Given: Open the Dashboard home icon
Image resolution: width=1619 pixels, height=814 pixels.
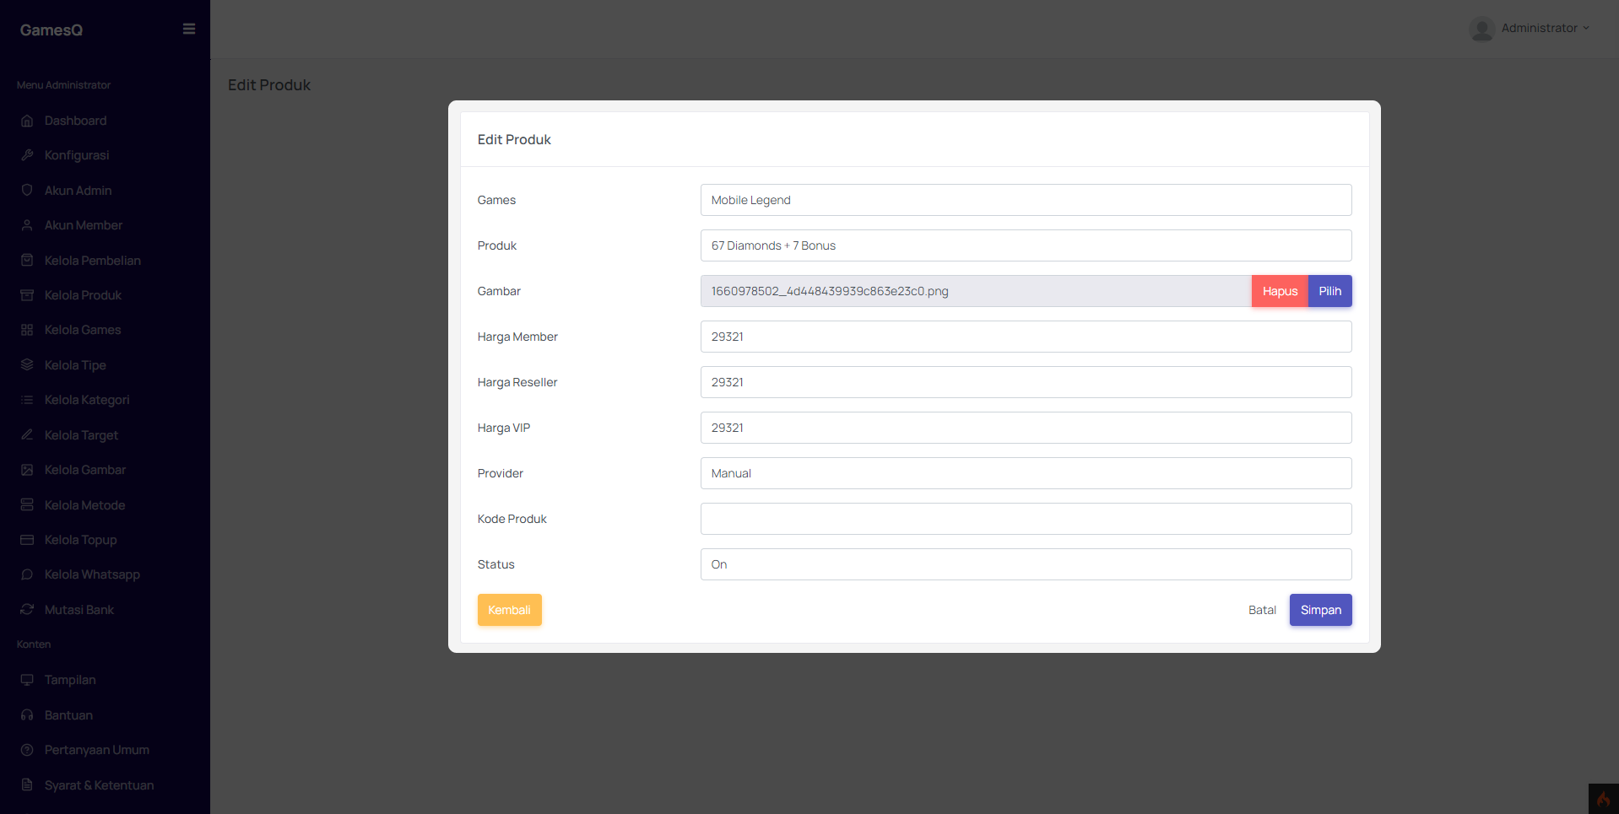Looking at the screenshot, I should coord(27,121).
